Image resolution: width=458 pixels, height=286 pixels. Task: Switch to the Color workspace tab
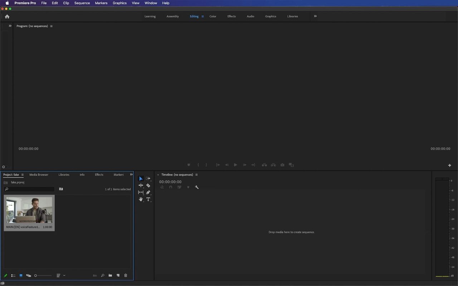coord(213,16)
